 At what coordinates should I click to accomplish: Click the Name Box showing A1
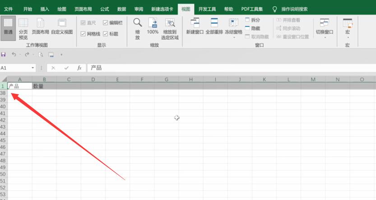click(x=15, y=68)
